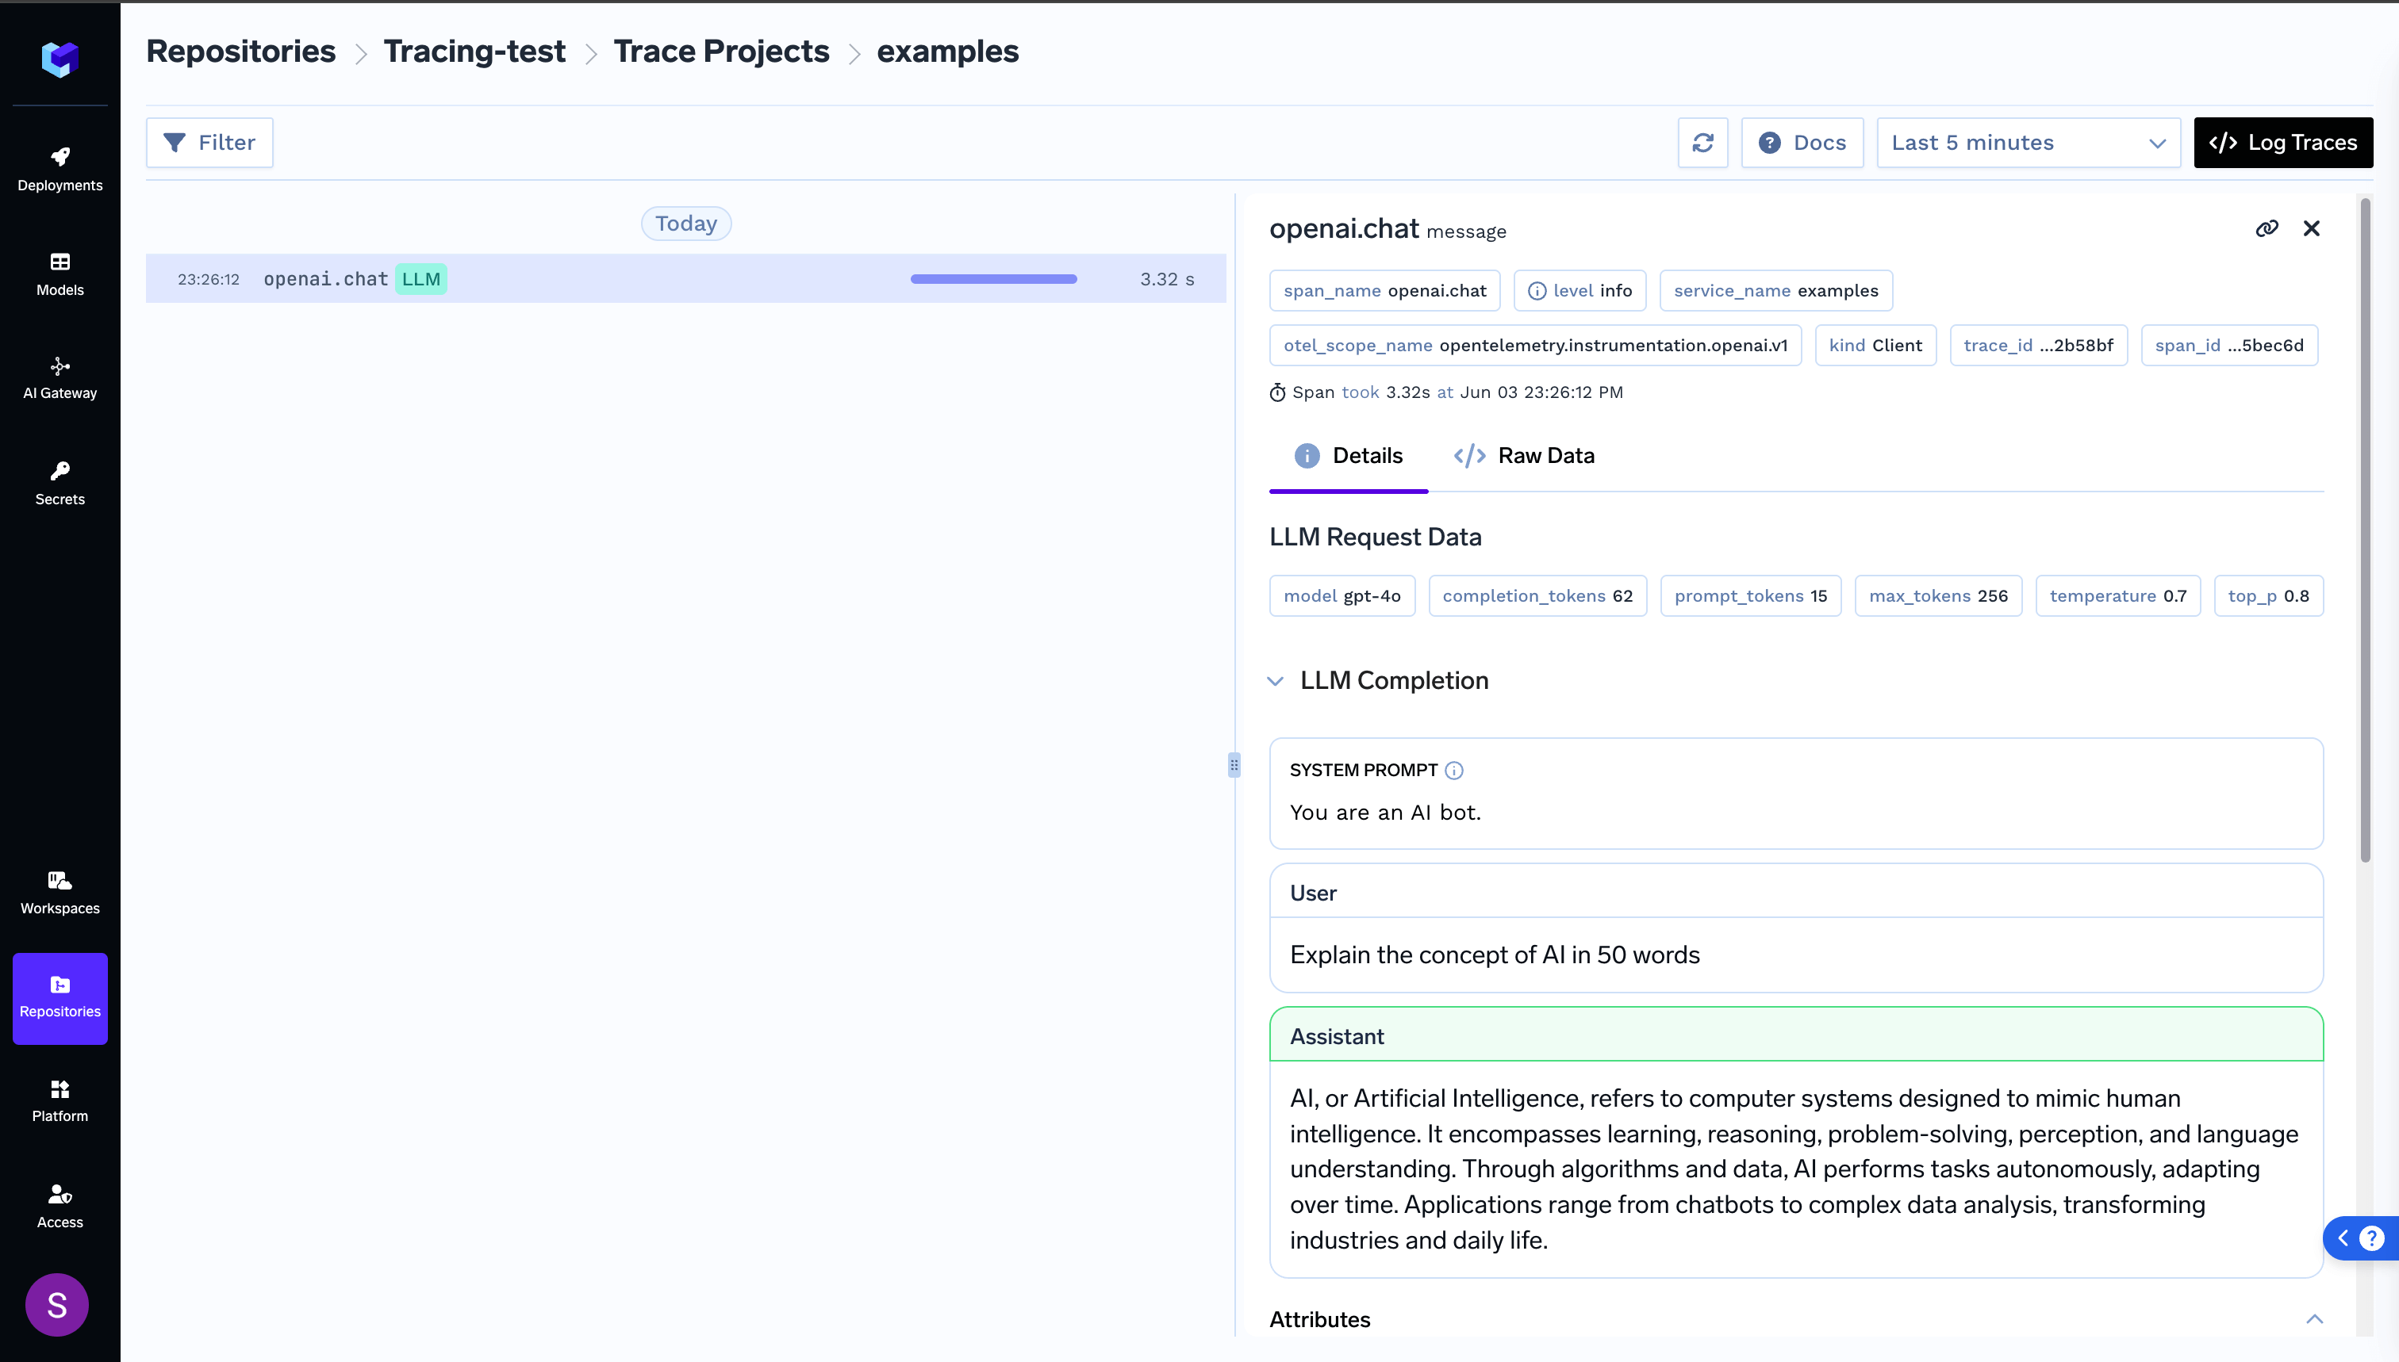Screen dimensions: 2399x1362
Task: Click the span_id ...5bec6d chip
Action: click(2228, 345)
